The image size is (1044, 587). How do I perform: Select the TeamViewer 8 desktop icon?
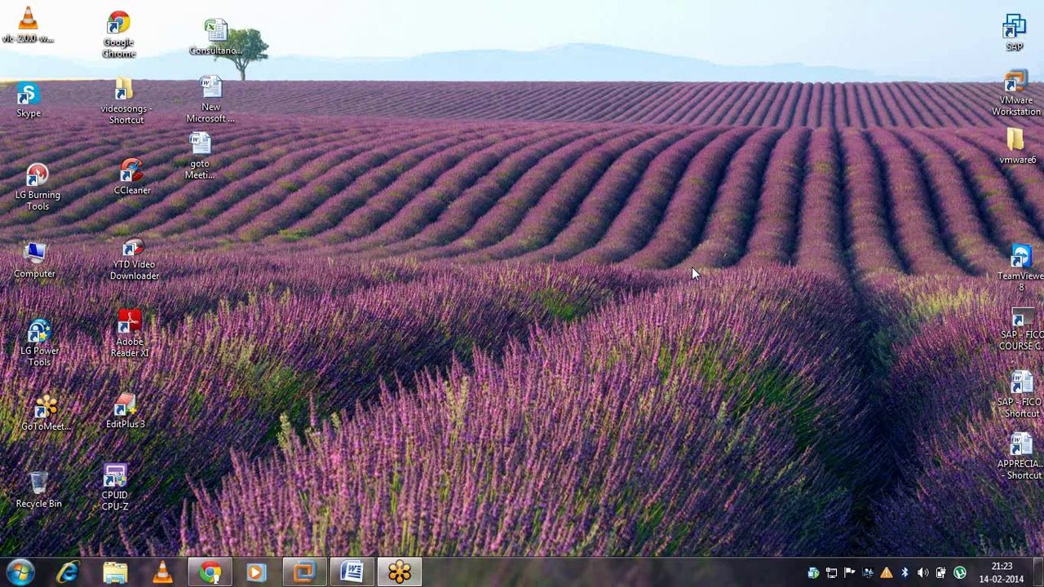[x=1020, y=268]
